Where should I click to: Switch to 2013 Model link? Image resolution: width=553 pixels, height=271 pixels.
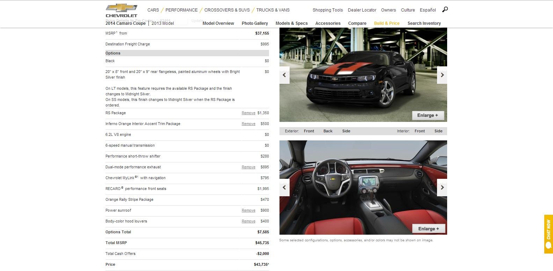click(163, 23)
